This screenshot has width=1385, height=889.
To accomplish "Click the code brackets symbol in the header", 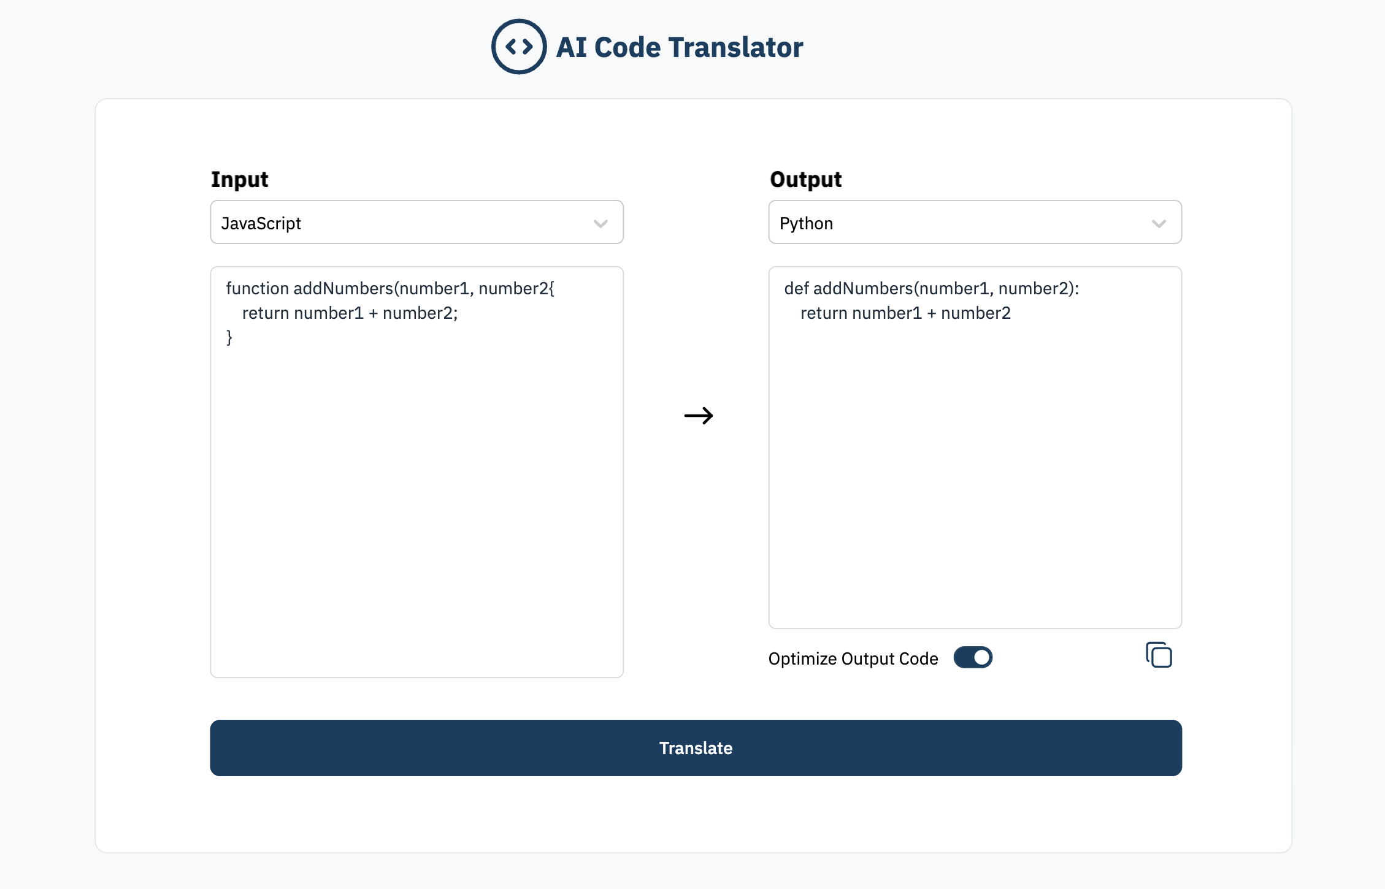I will click(518, 46).
